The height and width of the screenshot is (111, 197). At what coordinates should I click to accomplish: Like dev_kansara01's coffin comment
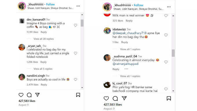75,25
